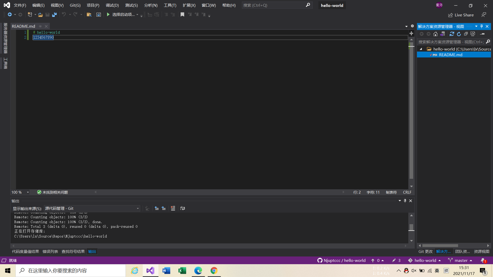
Task: Click the bookmark toggle toolbar icon
Action: (182, 15)
